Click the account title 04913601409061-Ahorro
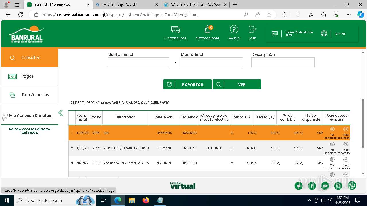Viewport: 367px width, 206px height. [x=120, y=103]
